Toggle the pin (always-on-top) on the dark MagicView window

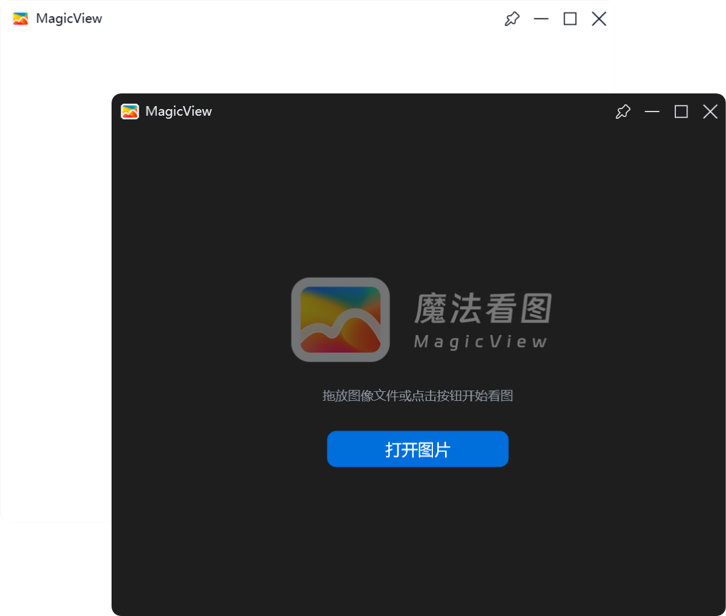point(623,112)
